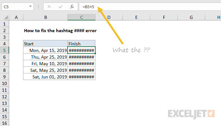Select row 5 header
Screen dimensions: 221x126
point(4,50)
